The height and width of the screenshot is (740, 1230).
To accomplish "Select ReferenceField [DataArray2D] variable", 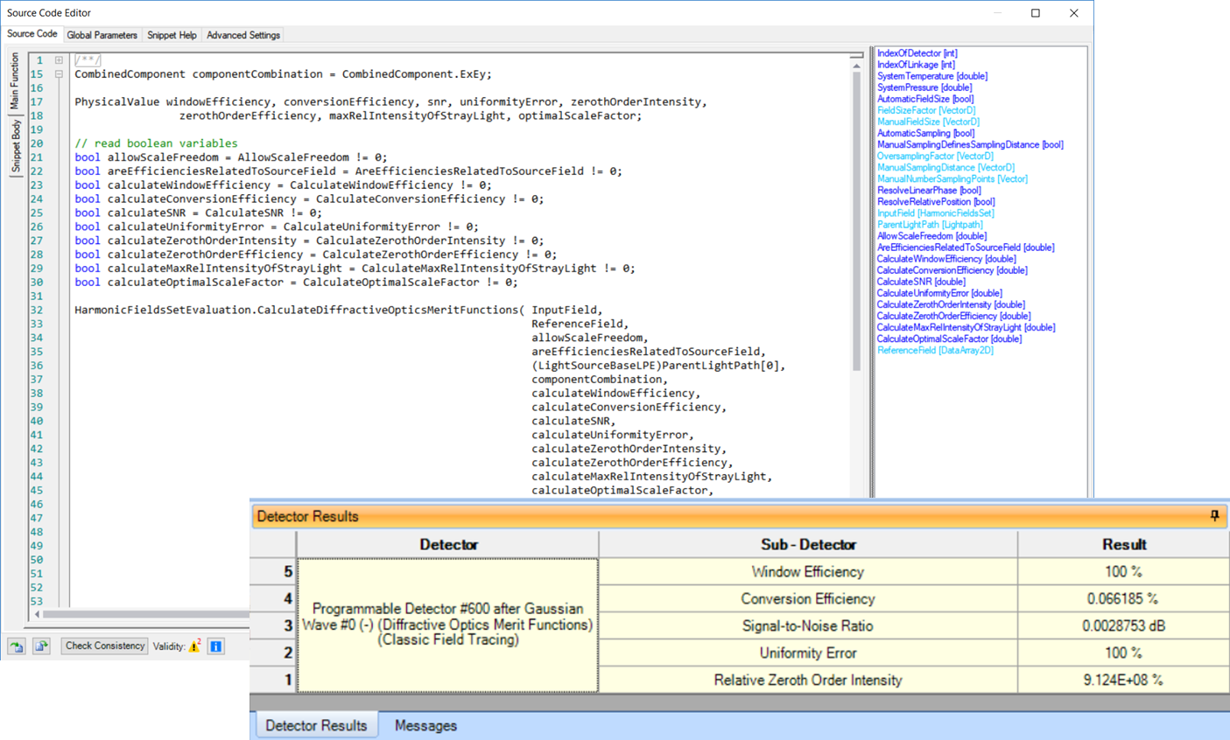I will 935,350.
